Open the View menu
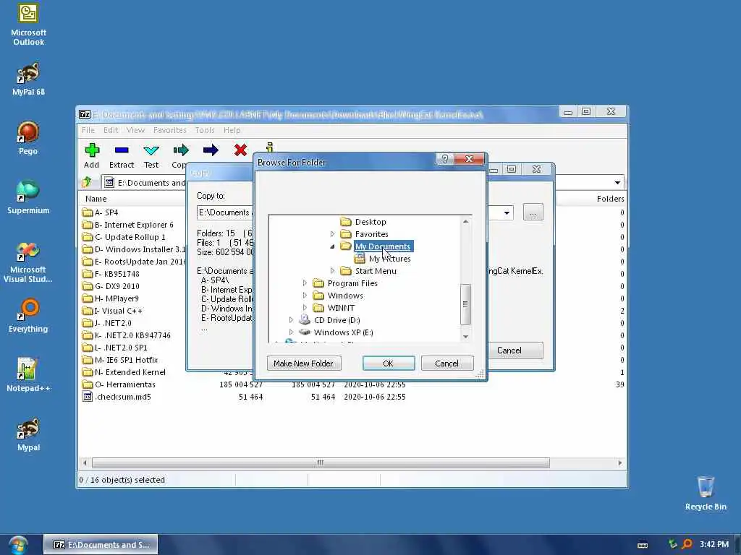 coord(135,130)
